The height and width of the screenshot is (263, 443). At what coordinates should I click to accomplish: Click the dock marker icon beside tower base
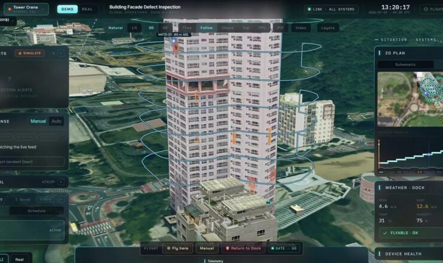(x=268, y=202)
